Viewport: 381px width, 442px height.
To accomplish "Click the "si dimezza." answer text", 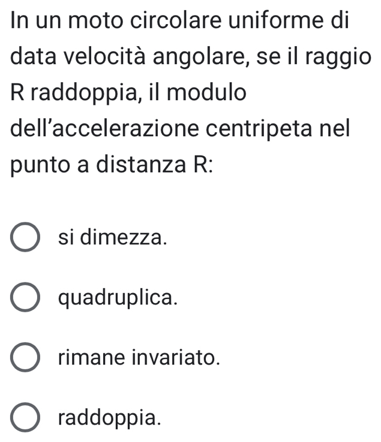I will tap(112, 238).
